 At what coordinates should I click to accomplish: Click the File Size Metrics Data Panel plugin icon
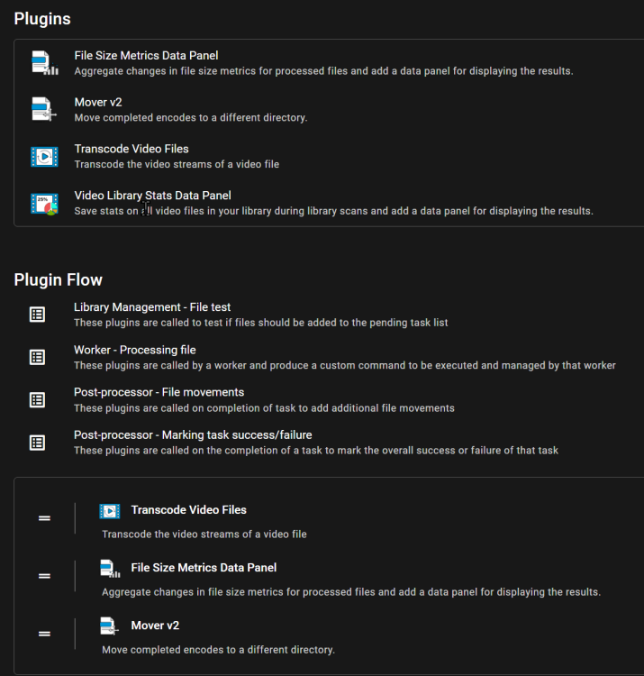[44, 63]
